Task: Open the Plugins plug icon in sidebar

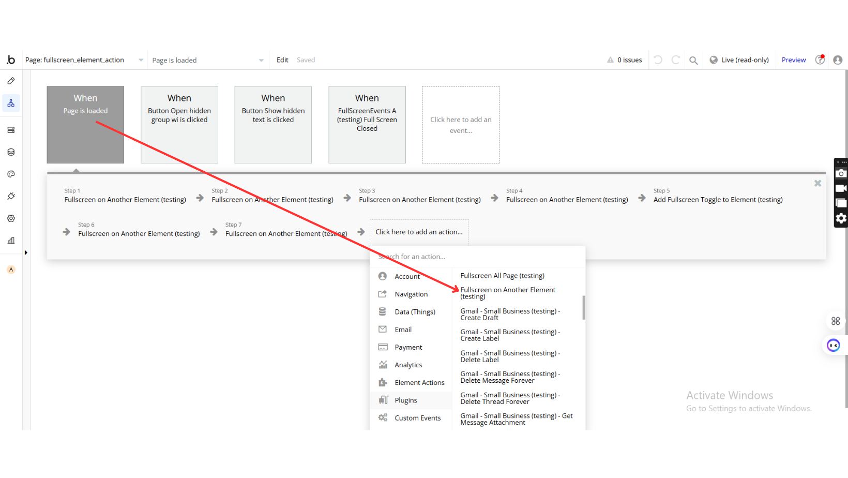Action: click(11, 196)
